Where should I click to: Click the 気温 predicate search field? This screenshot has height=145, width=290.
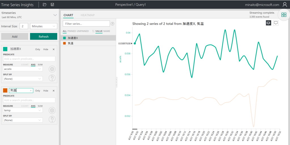pos(29,100)
